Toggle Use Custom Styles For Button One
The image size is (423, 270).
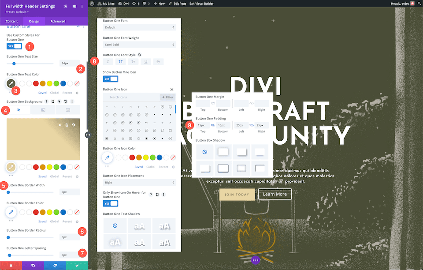click(14, 46)
